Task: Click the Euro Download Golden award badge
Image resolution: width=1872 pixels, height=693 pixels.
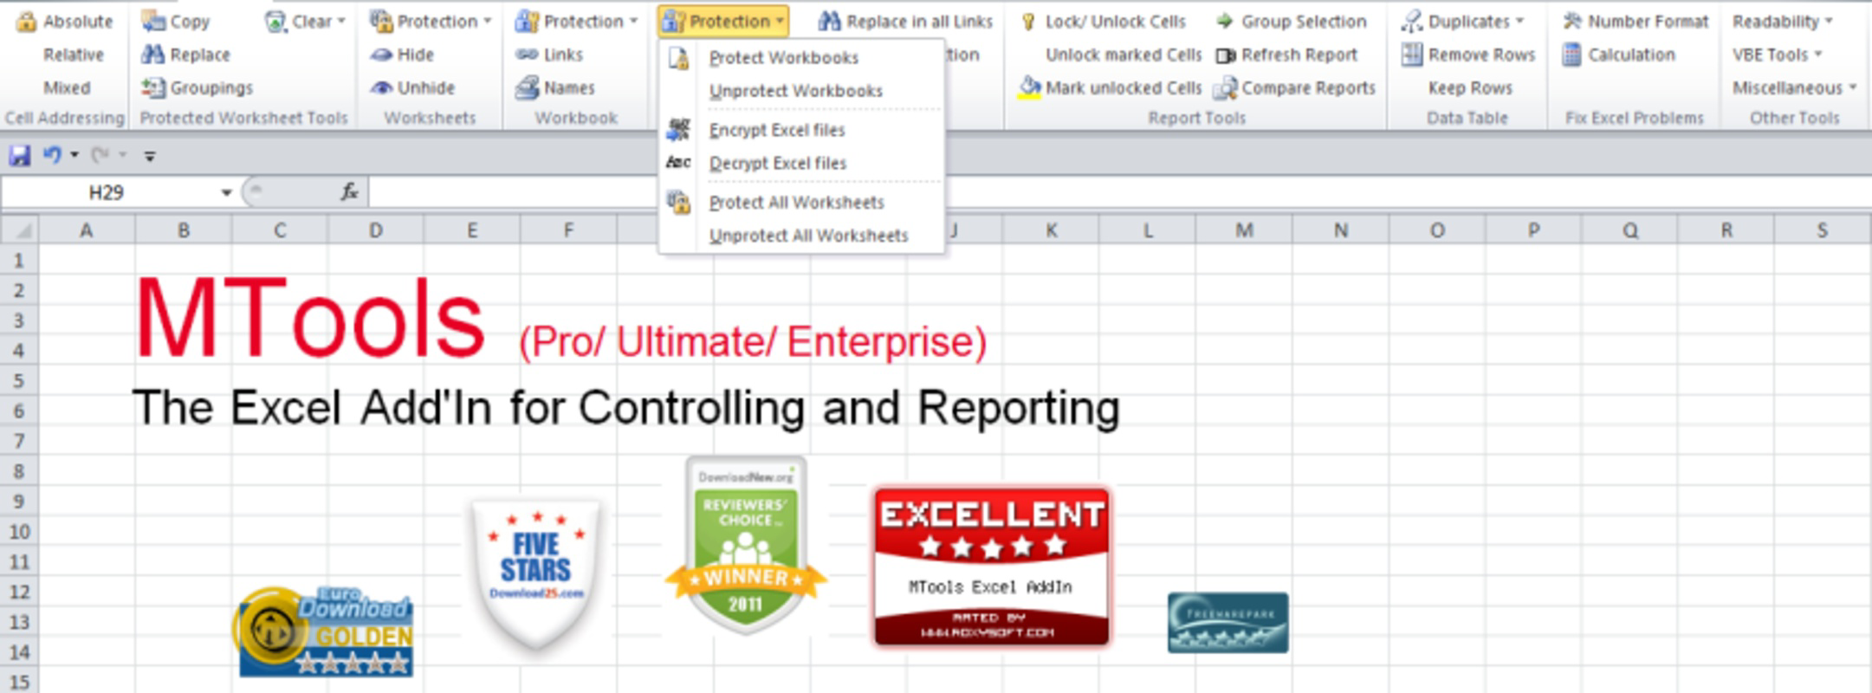Action: (323, 631)
